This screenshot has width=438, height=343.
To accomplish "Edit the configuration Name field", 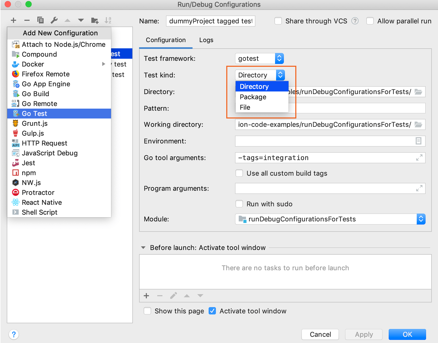I will click(x=211, y=21).
